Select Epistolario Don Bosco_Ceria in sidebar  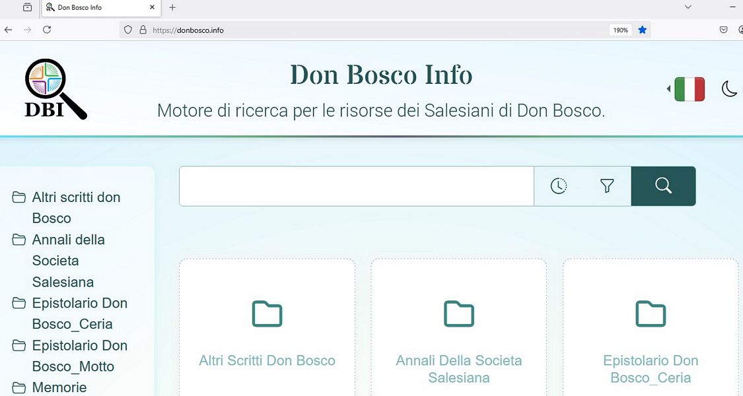pyautogui.click(x=80, y=313)
